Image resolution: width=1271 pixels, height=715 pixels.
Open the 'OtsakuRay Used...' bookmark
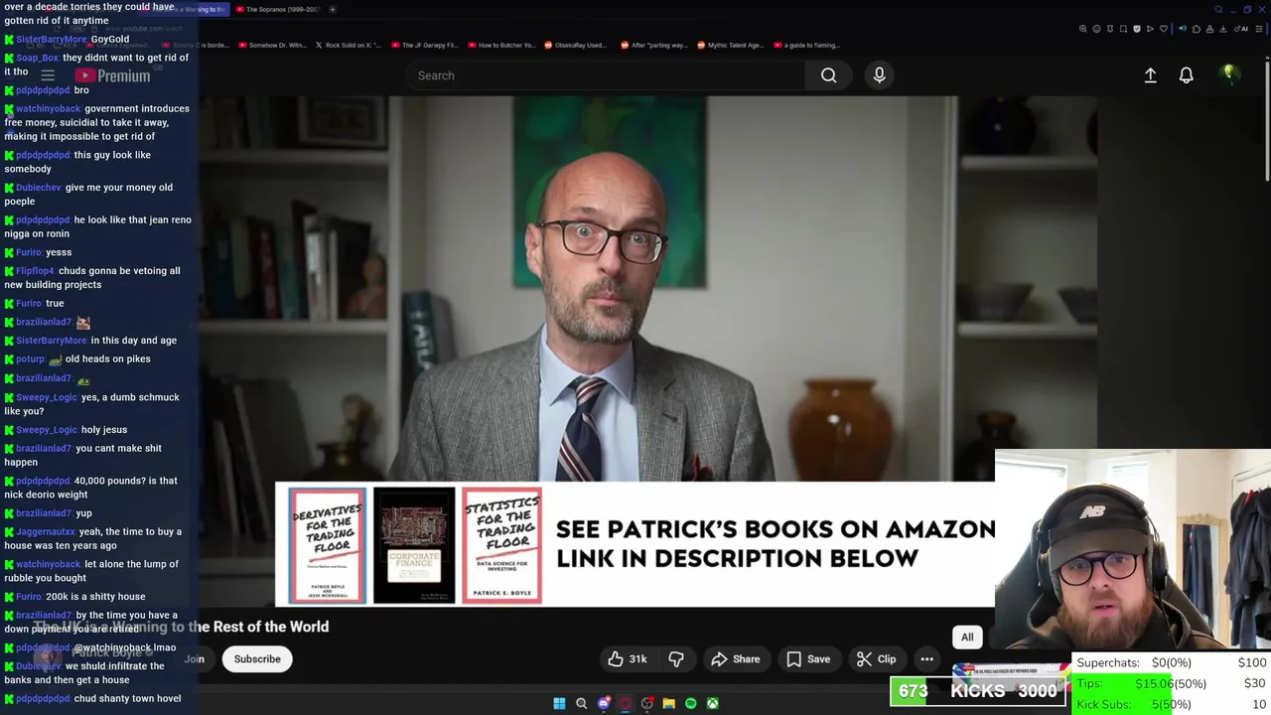pyautogui.click(x=574, y=45)
